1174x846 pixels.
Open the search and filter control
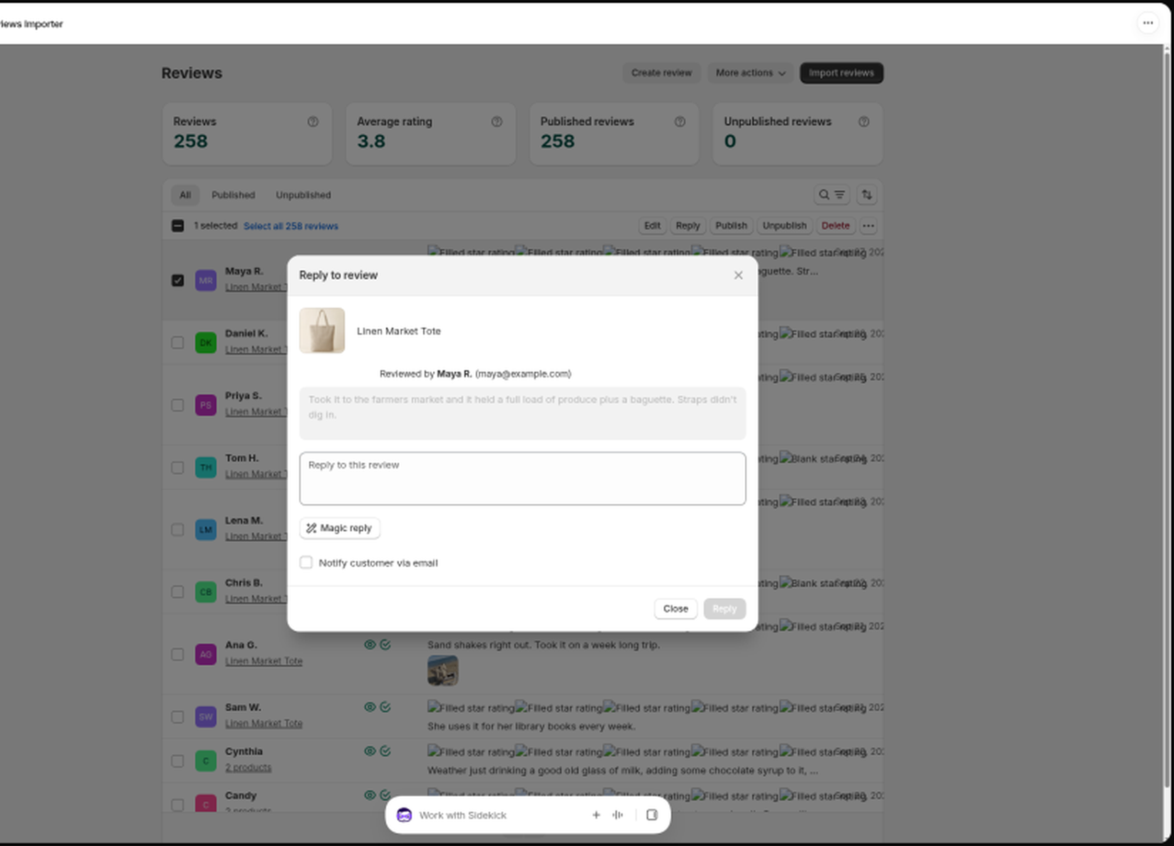click(831, 194)
